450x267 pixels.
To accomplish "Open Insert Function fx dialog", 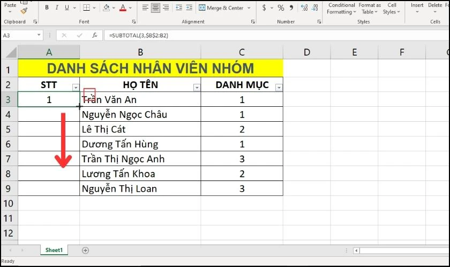I will 94,35.
